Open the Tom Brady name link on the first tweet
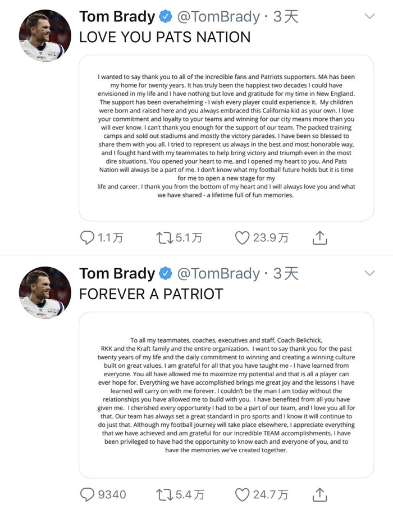393x509 pixels. [117, 17]
